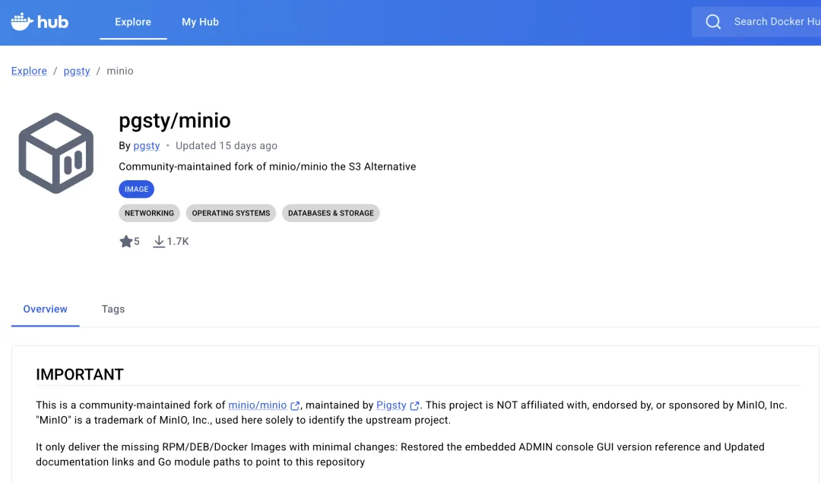Viewport: 821px width, 483px height.
Task: Follow the Pigsty link in overview
Action: pos(391,405)
